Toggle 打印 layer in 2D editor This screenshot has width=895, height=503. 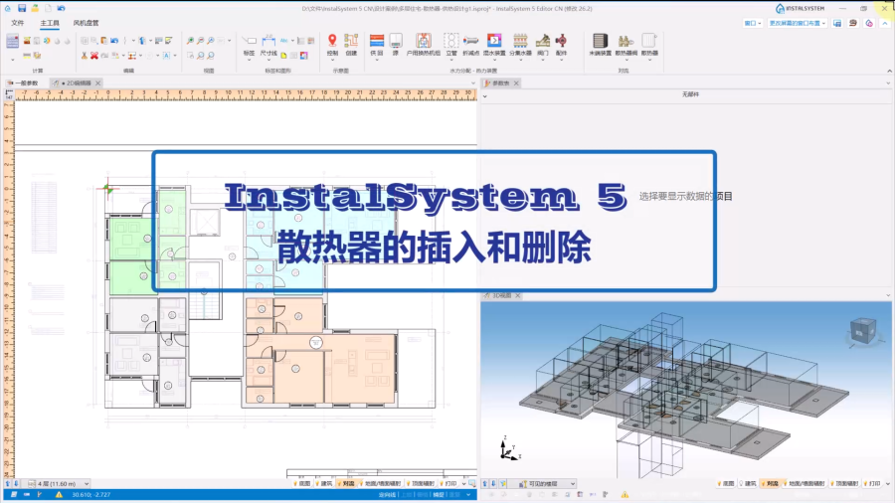pyautogui.click(x=448, y=483)
